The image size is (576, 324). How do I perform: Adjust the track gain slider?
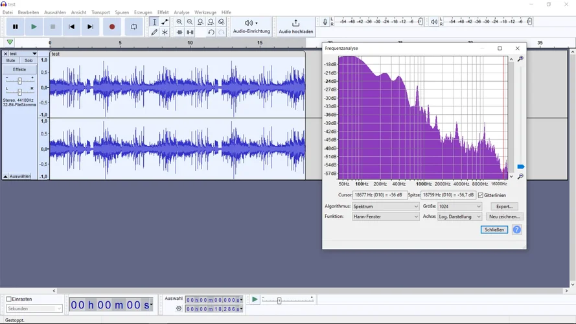[20, 80]
